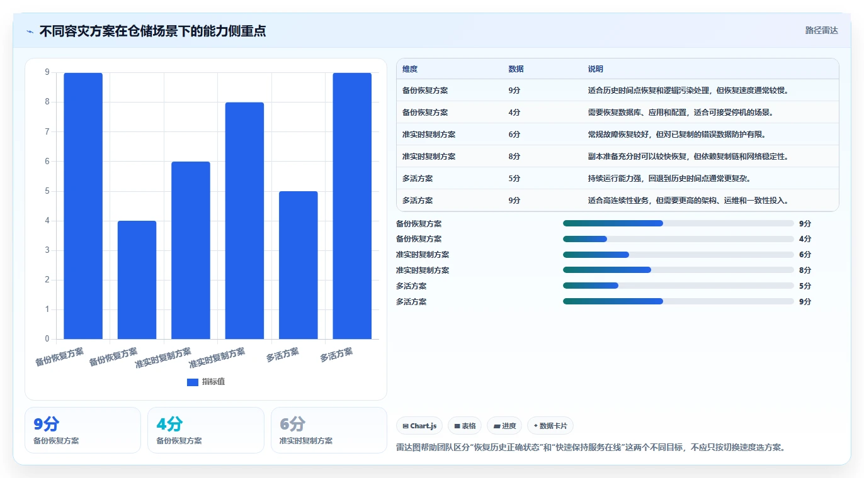Click the chart bar with value 8
The height and width of the screenshot is (478, 864).
244,221
